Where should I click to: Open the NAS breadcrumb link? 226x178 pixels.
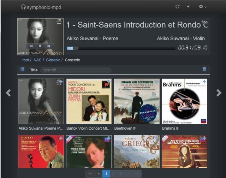pyautogui.click(x=37, y=60)
